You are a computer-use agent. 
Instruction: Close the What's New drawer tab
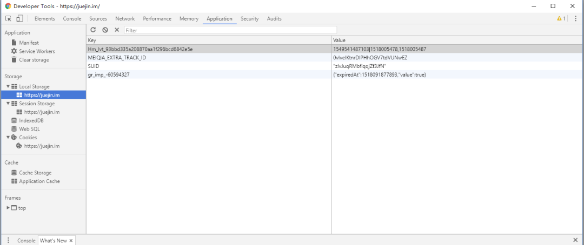[71, 241]
